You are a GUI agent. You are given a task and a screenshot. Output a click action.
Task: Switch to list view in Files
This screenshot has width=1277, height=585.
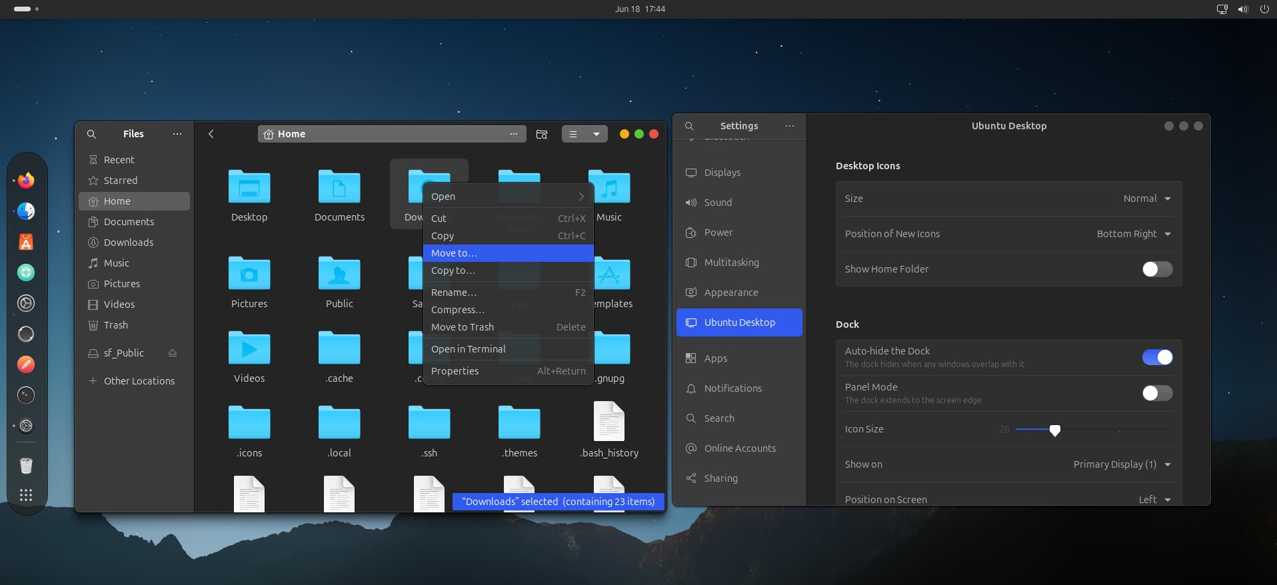pos(573,134)
